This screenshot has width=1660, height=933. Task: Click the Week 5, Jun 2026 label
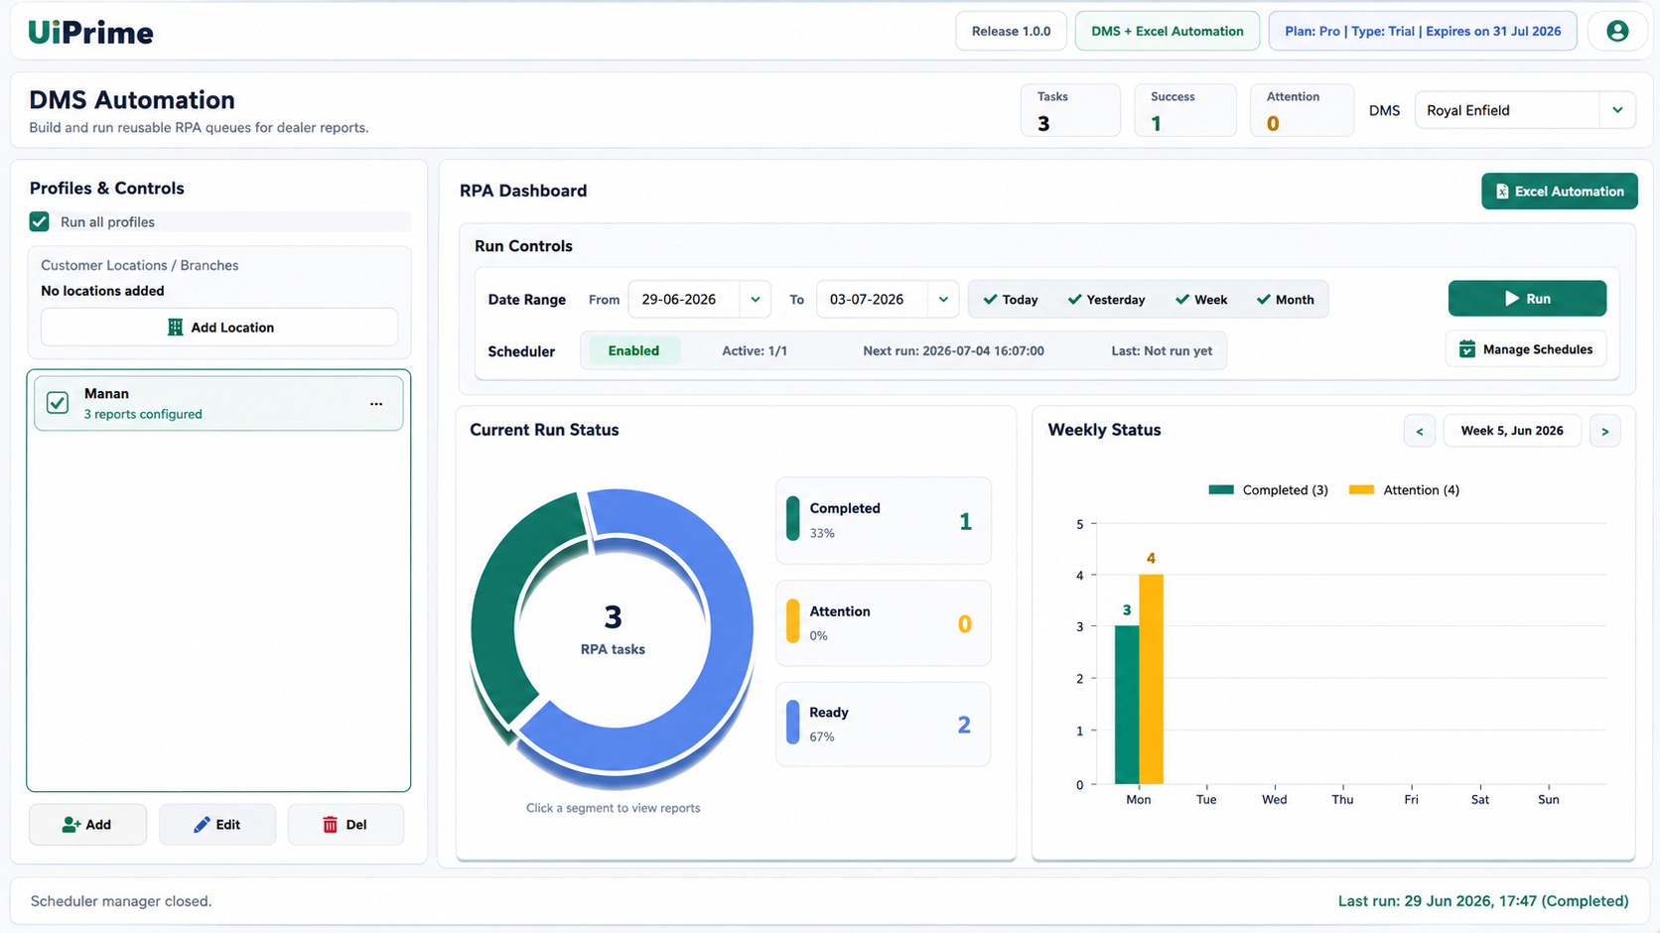[x=1512, y=431]
